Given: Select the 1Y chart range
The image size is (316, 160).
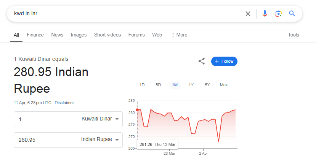Looking at the screenshot, I should pyautogui.click(x=191, y=85).
